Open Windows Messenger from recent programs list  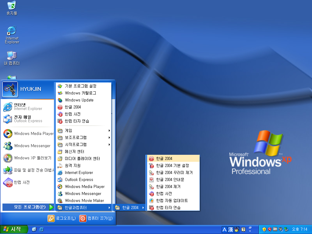27,146
